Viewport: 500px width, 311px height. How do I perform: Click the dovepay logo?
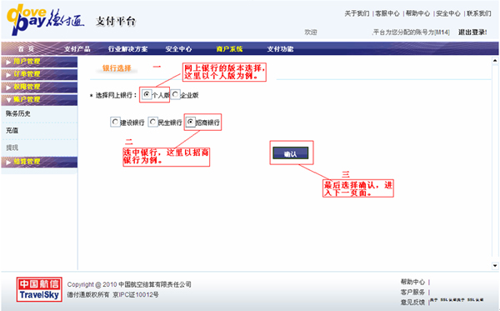point(45,20)
